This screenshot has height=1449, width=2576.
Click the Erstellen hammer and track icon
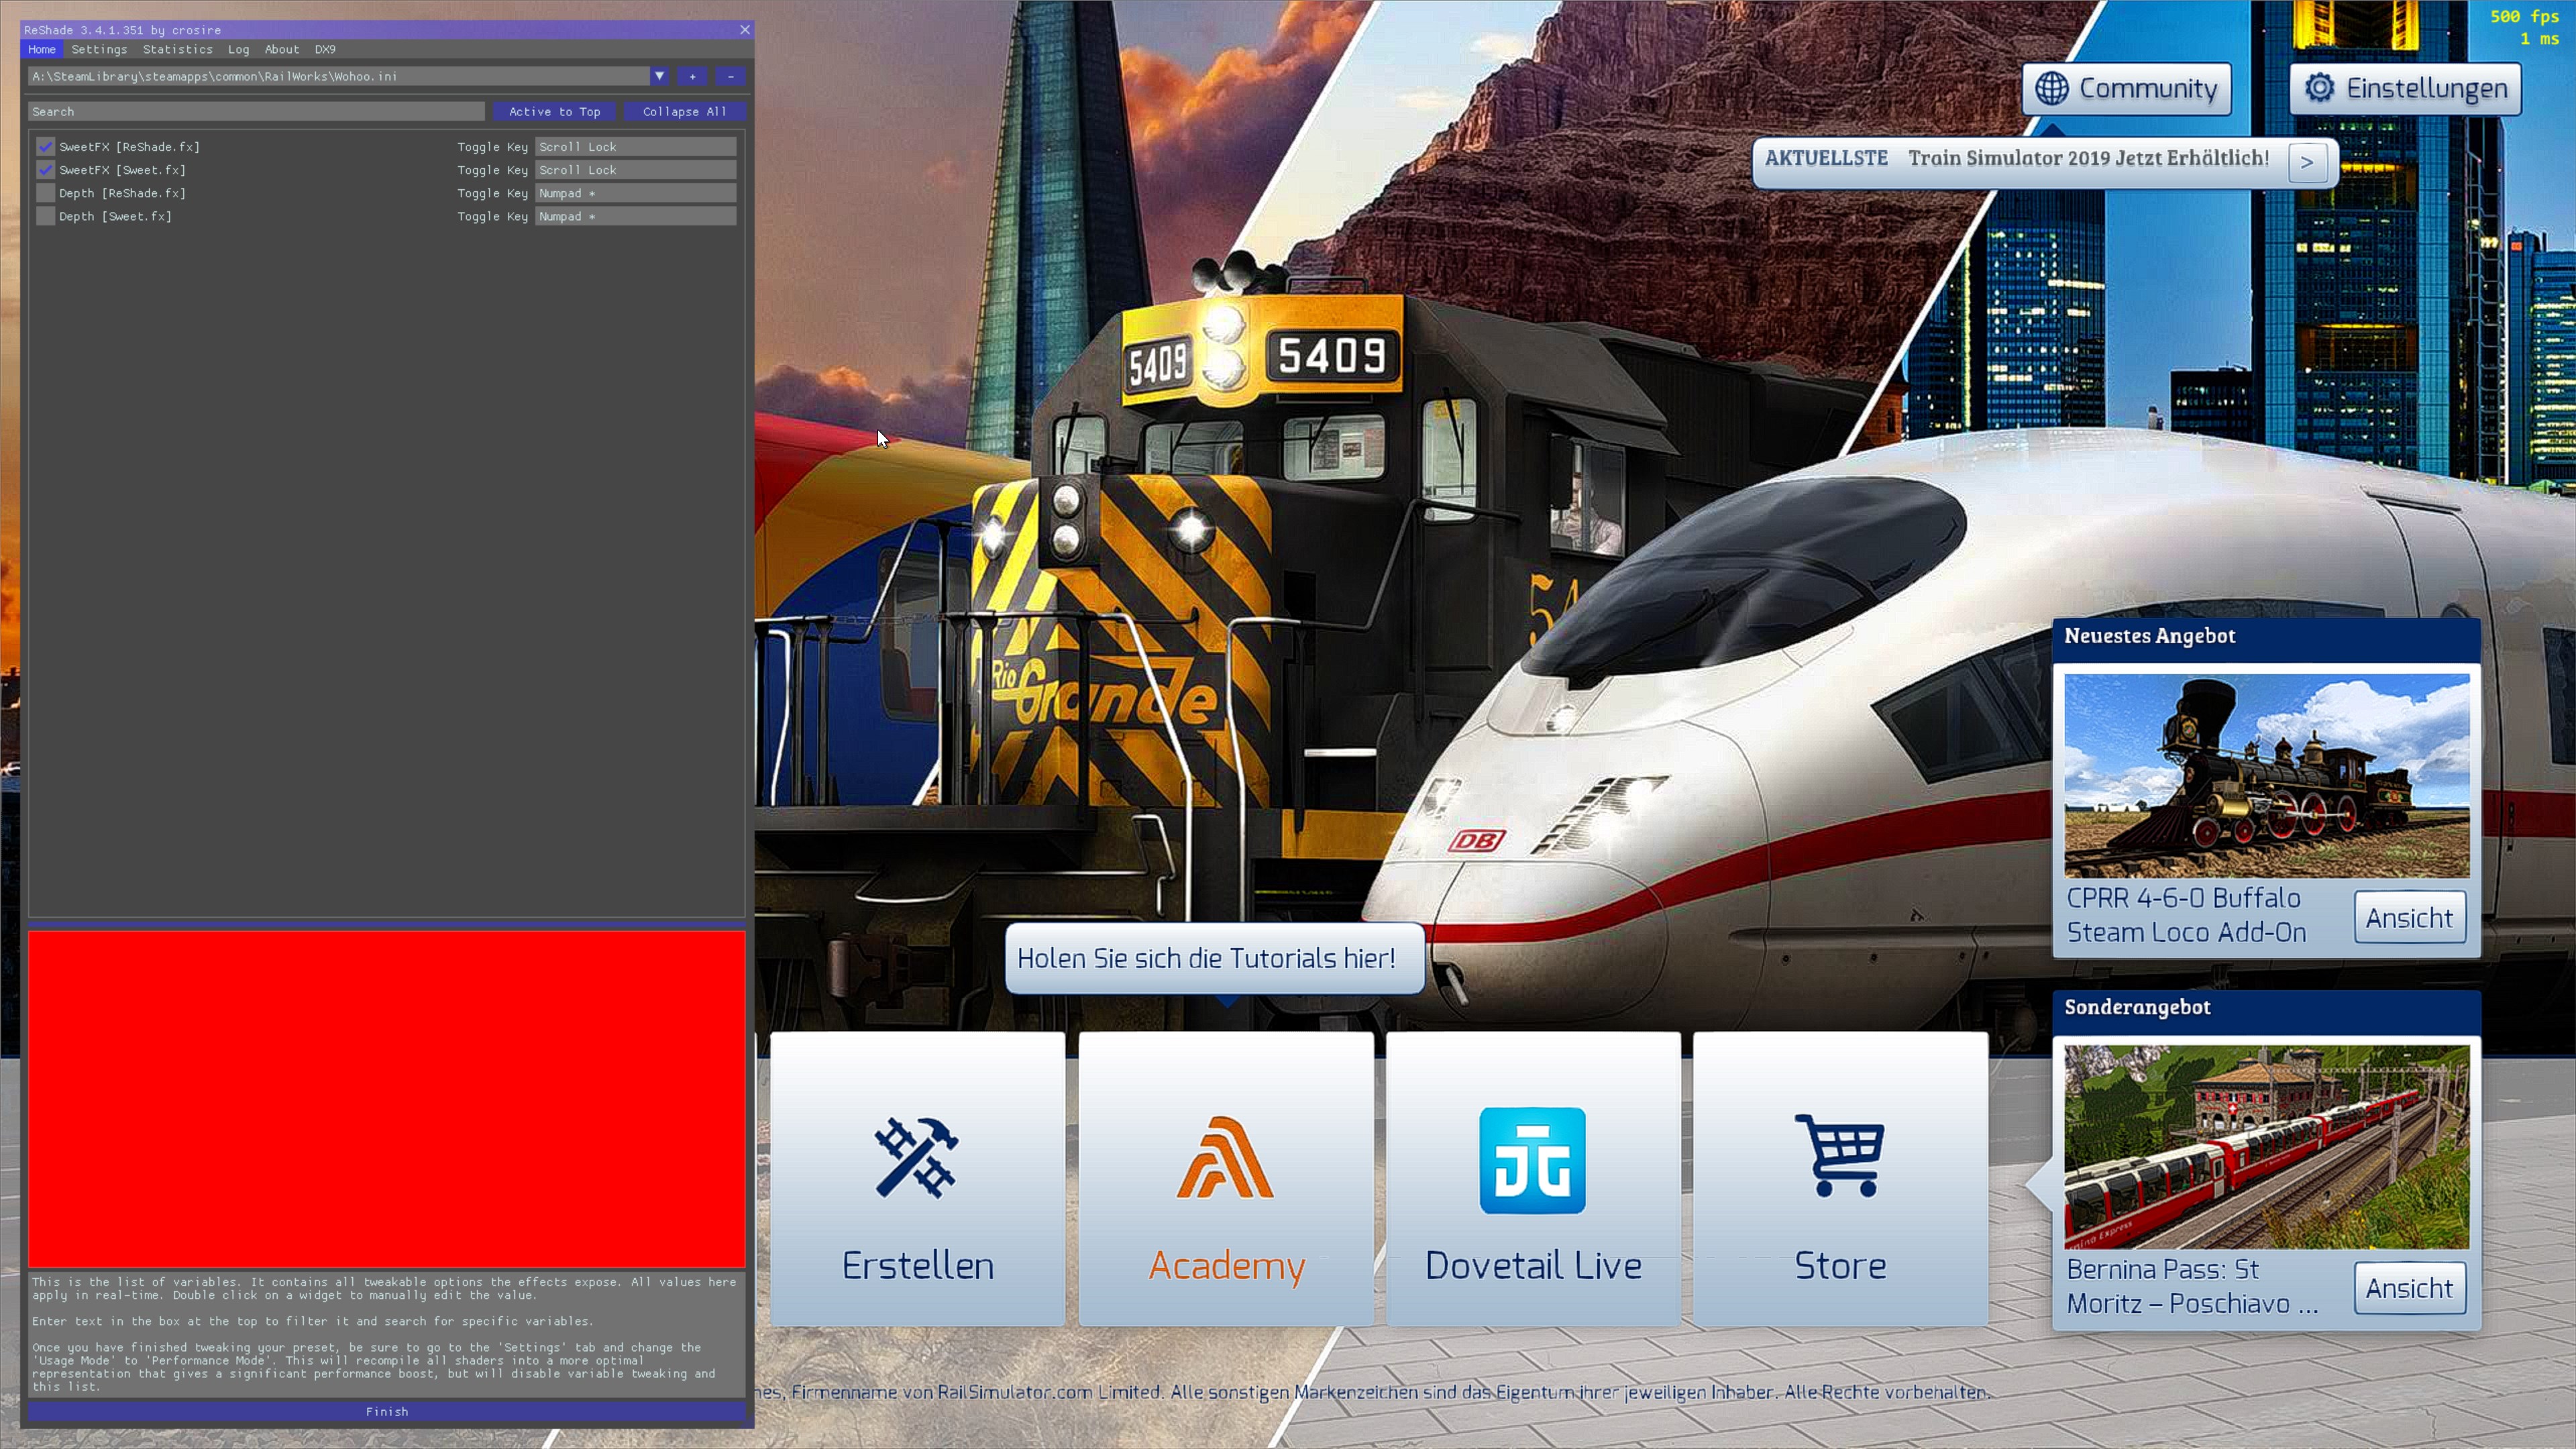[916, 1157]
